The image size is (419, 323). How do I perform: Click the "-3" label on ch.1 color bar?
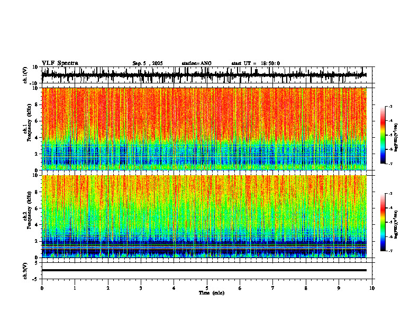pyautogui.click(x=390, y=107)
